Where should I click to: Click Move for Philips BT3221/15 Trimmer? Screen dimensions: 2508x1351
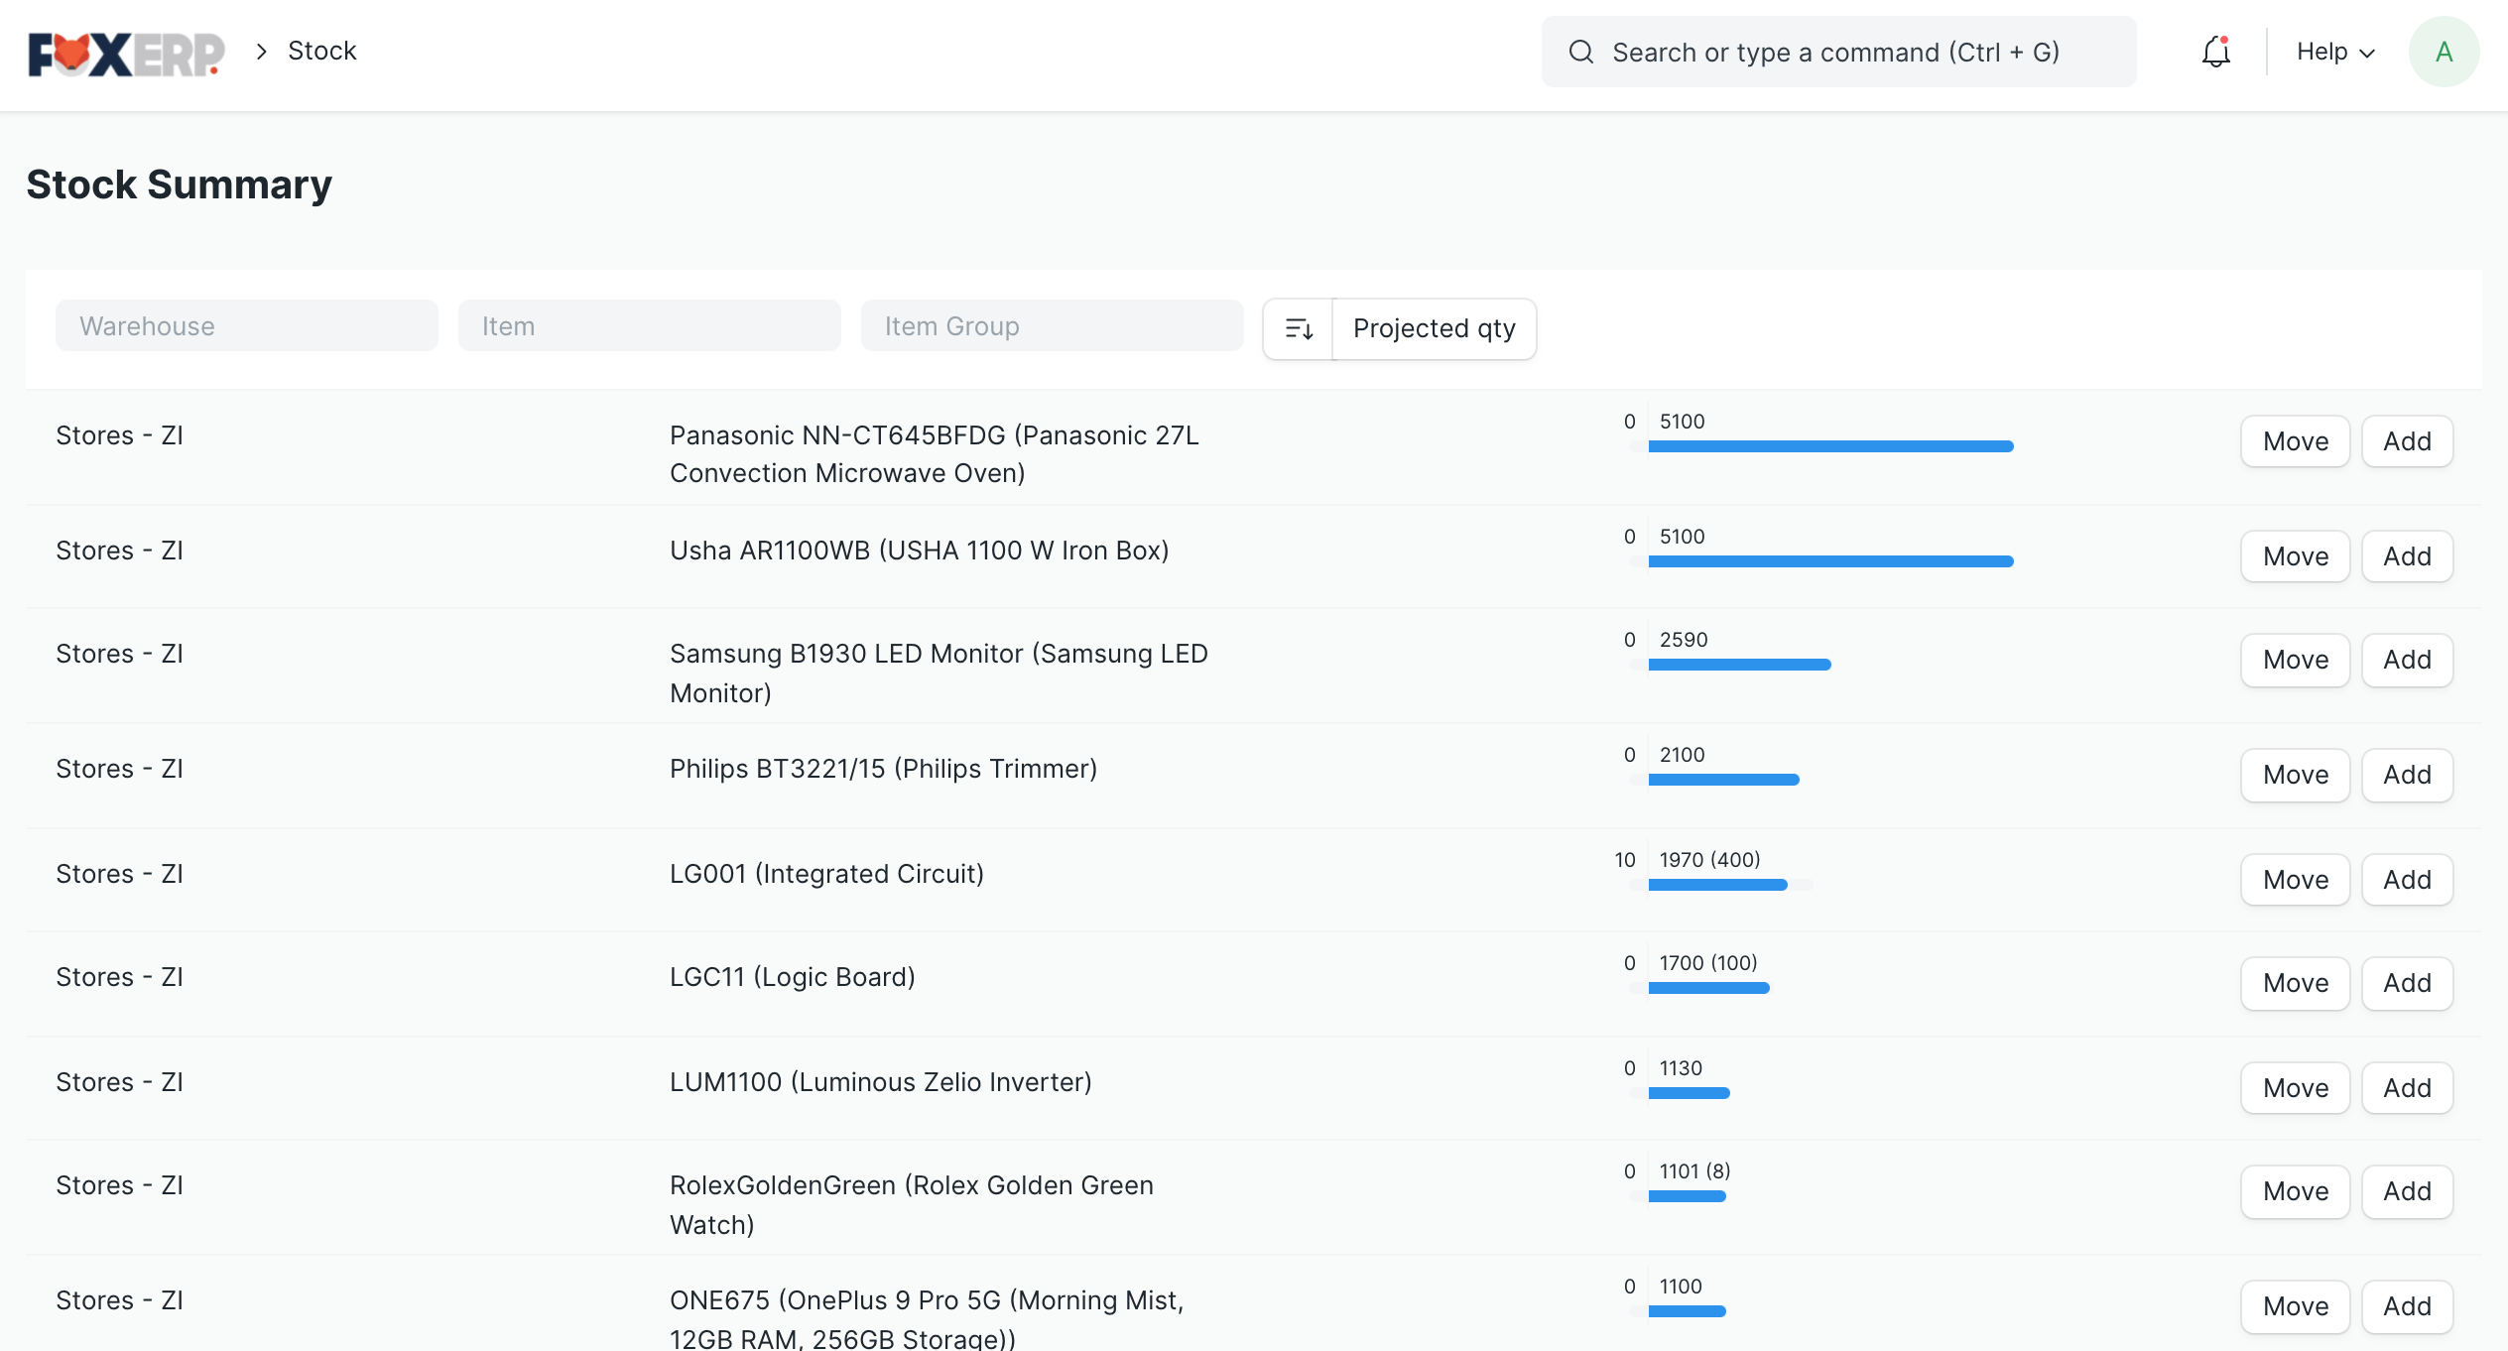click(2296, 775)
